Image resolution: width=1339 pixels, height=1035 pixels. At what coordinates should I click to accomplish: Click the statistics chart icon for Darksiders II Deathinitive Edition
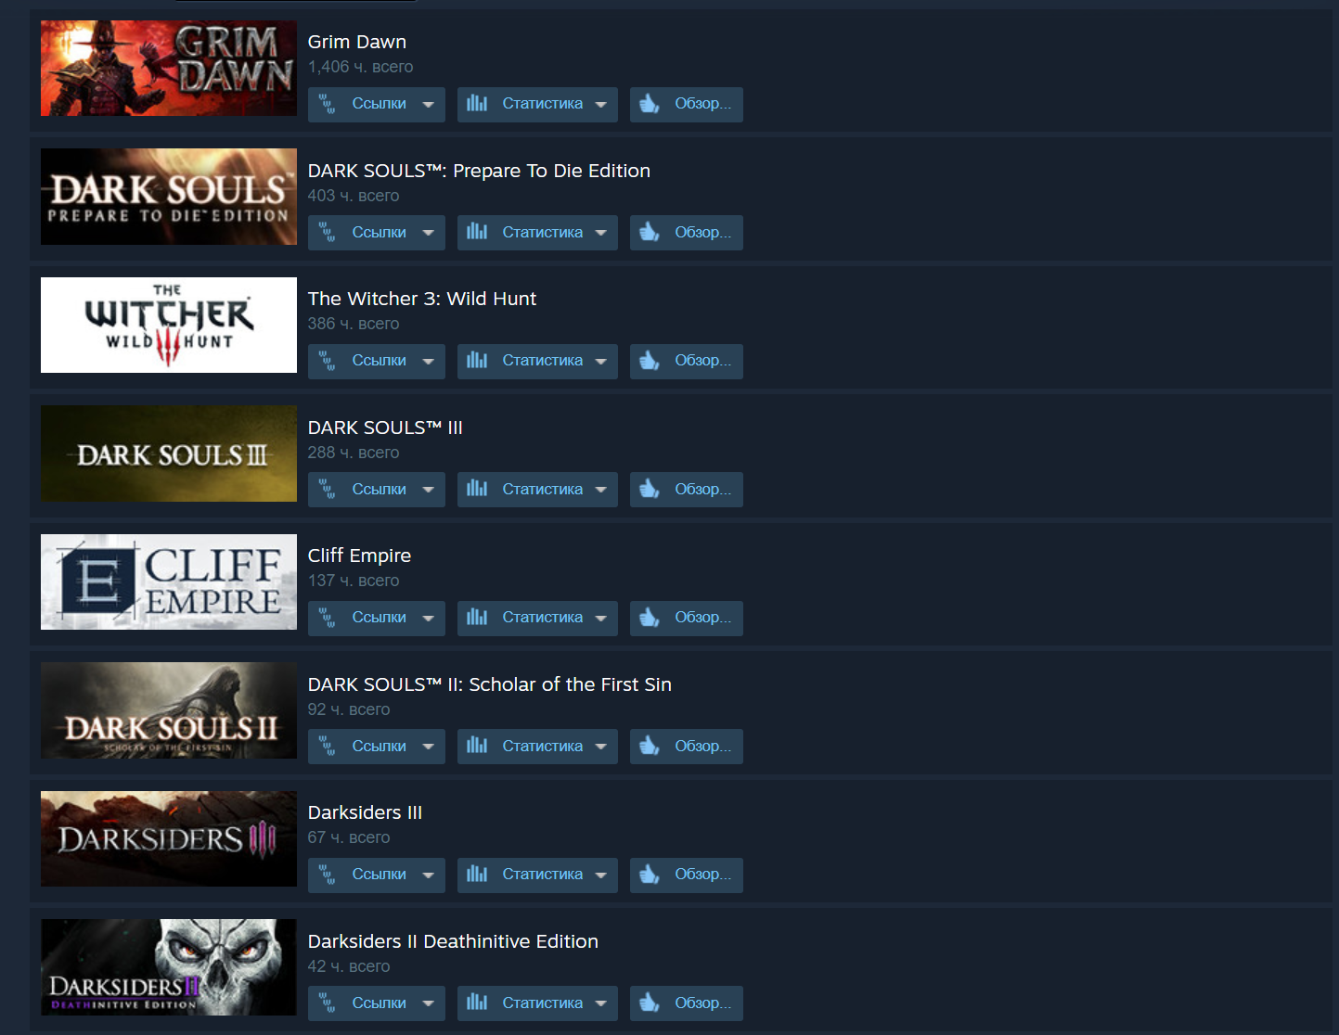[x=477, y=1003]
